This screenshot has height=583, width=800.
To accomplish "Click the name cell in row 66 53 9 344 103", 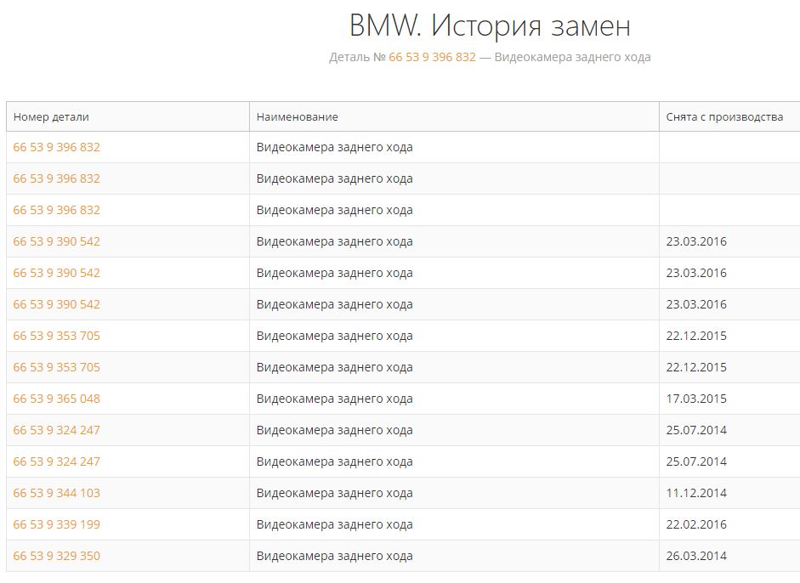I will tap(454, 493).
